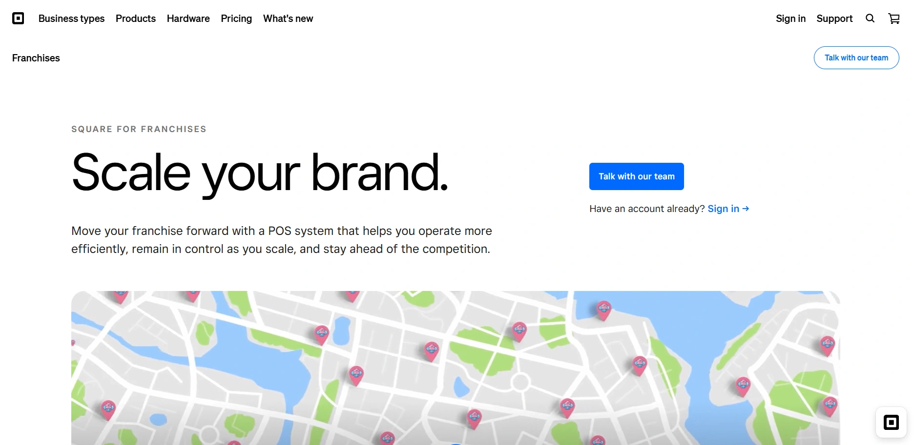The height and width of the screenshot is (445, 914).
Task: Click the floating Square chat widget icon
Action: [891, 423]
